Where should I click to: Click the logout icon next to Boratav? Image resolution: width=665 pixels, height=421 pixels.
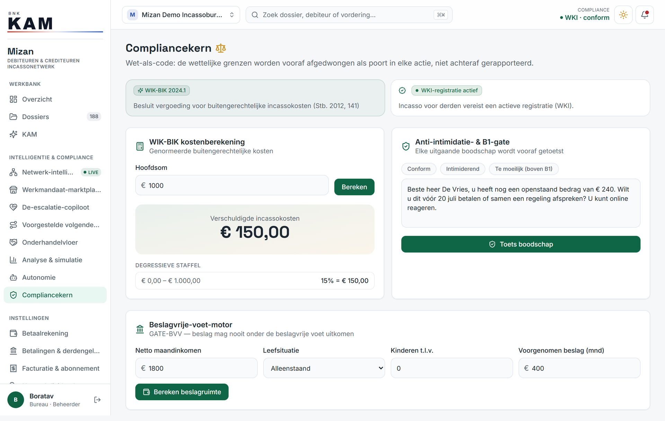(x=97, y=400)
